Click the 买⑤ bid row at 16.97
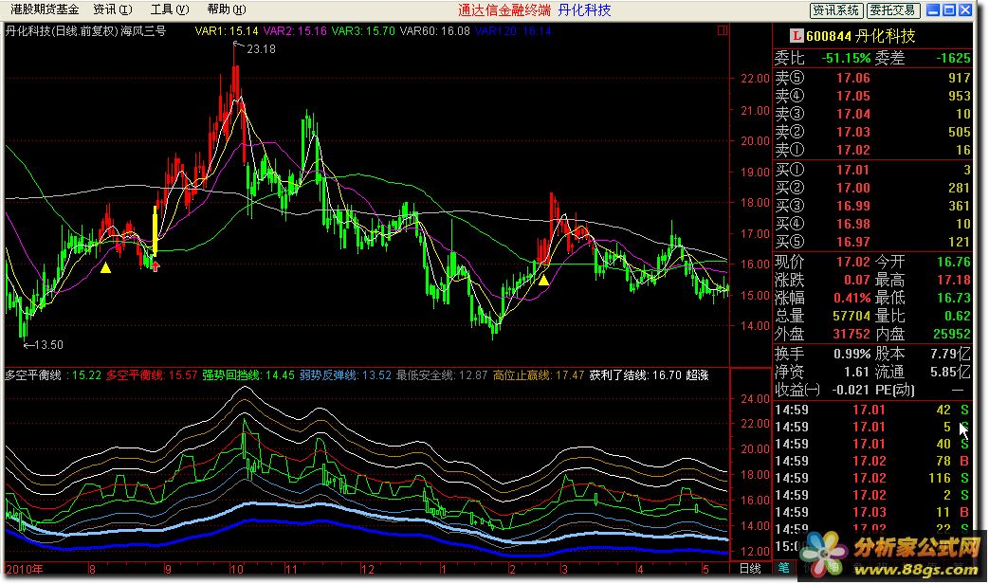 (873, 242)
